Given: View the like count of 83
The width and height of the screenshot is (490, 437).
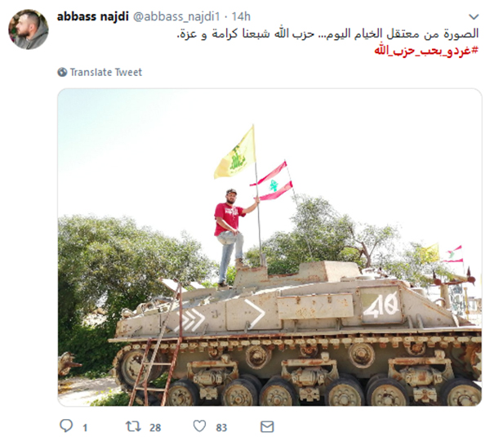Looking at the screenshot, I should [x=221, y=427].
